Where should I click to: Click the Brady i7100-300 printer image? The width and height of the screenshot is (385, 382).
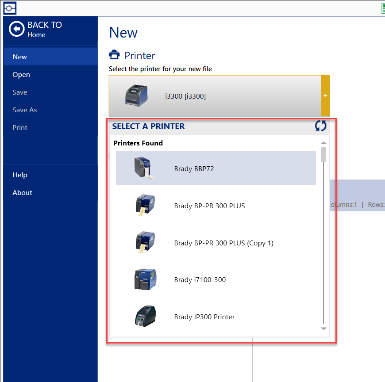145,279
